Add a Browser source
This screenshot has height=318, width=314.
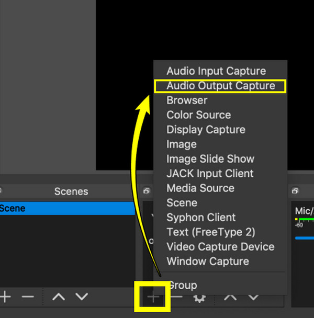(220, 100)
